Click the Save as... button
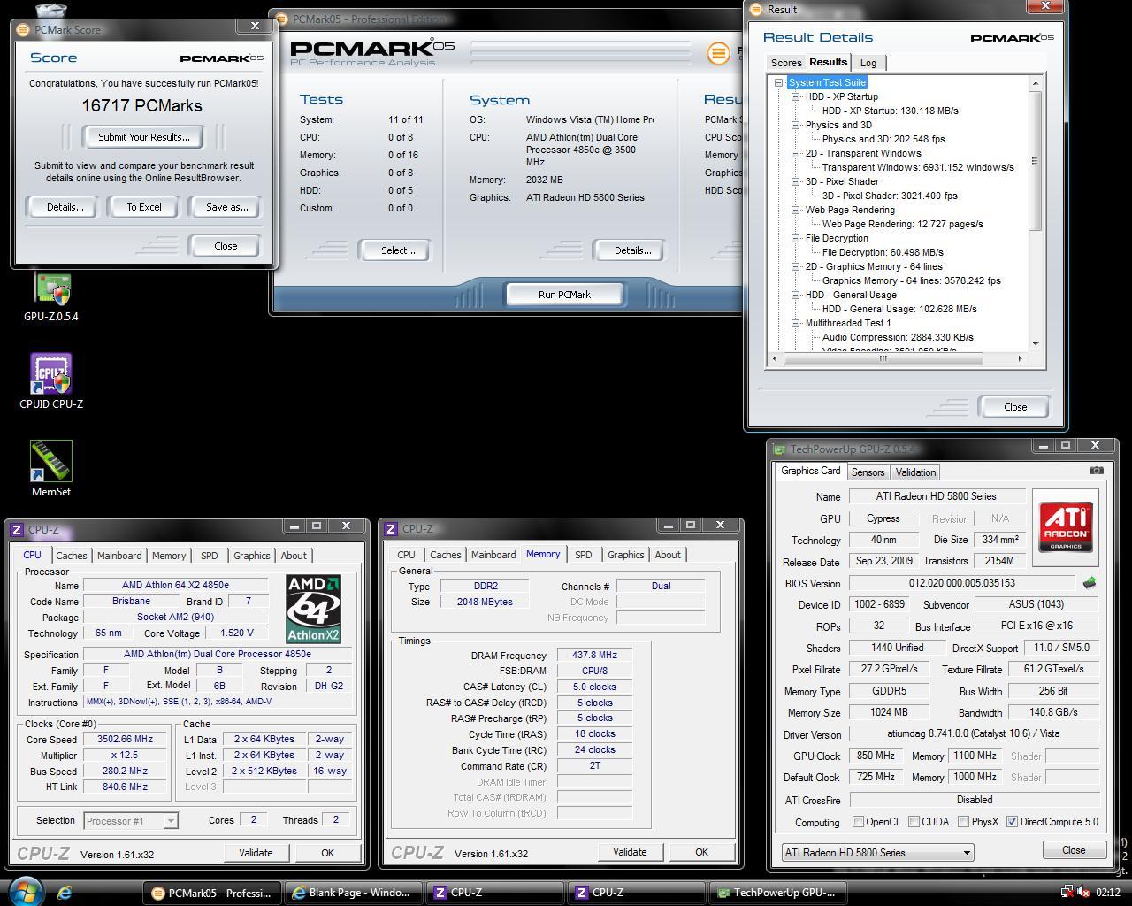Image resolution: width=1132 pixels, height=906 pixels. pyautogui.click(x=226, y=207)
